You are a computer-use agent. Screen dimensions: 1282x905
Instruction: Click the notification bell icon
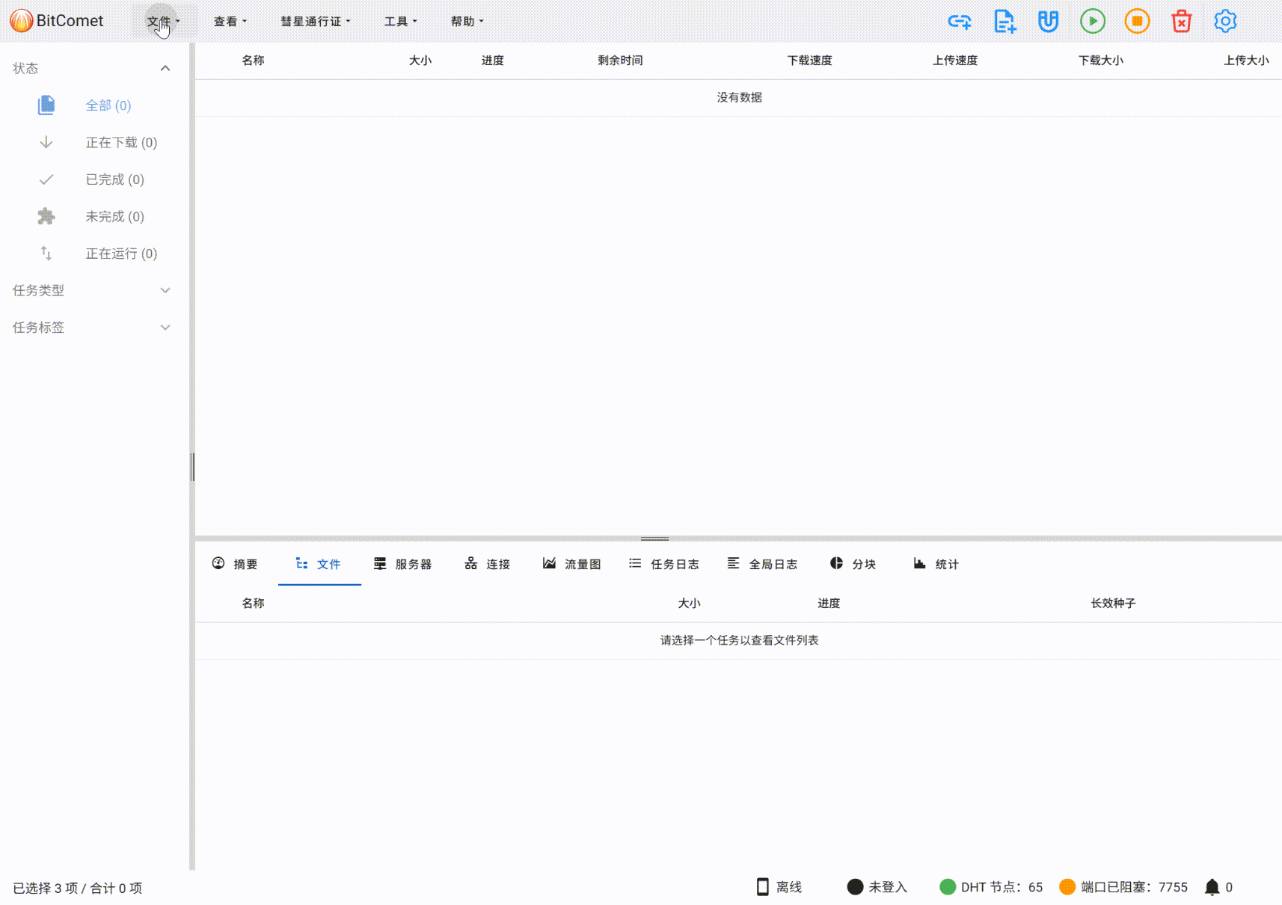[1212, 887]
